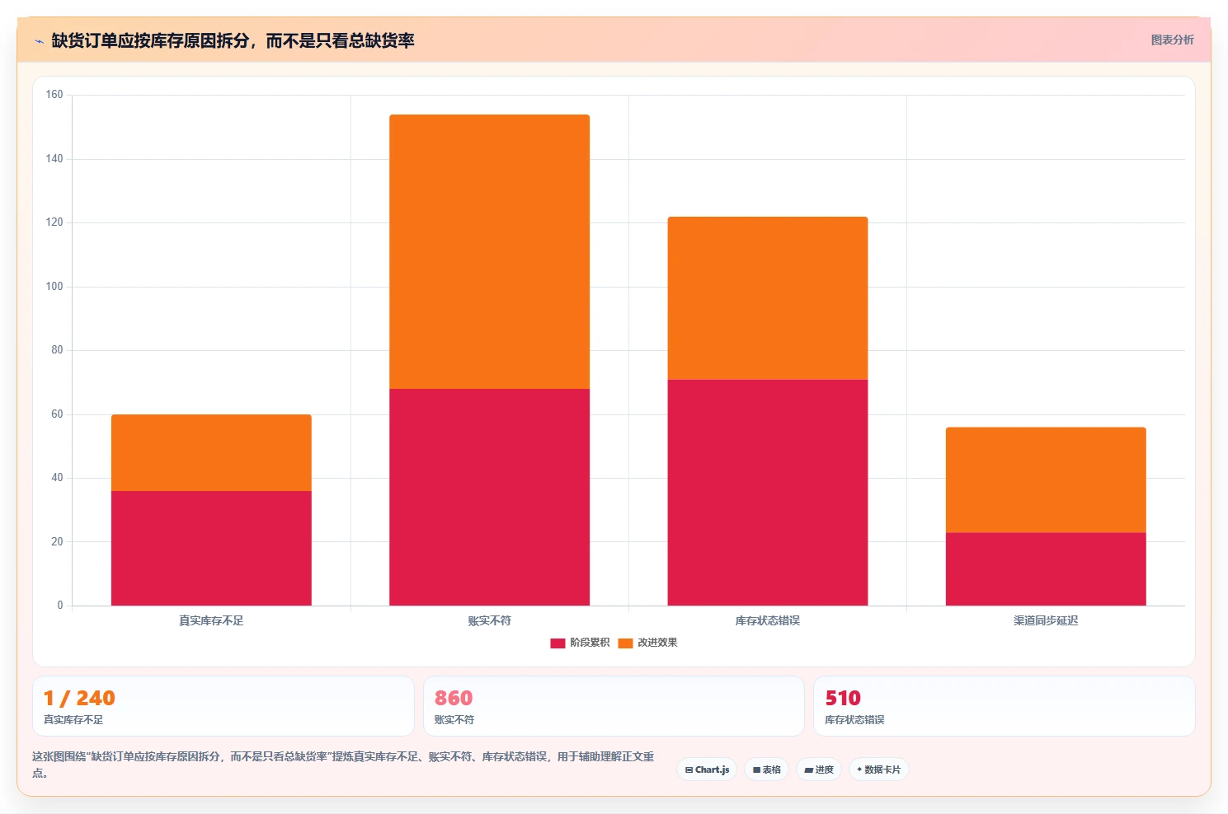Select the 1 / 240 data card
The width and height of the screenshot is (1228, 814).
(223, 706)
